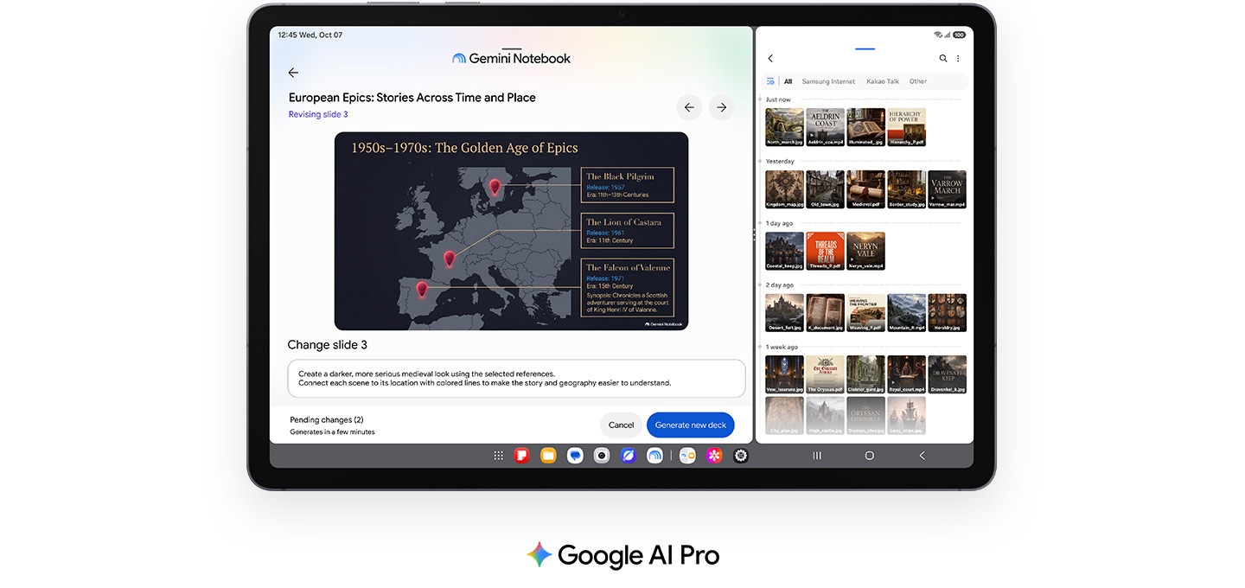Open the file panel's more options menu
The width and height of the screenshot is (1245, 588).
tap(958, 59)
